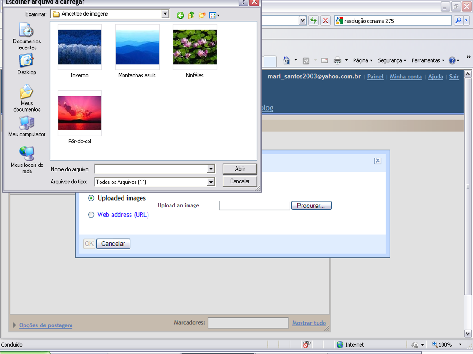
Task: Select Meu computador icon
Action: 27,123
